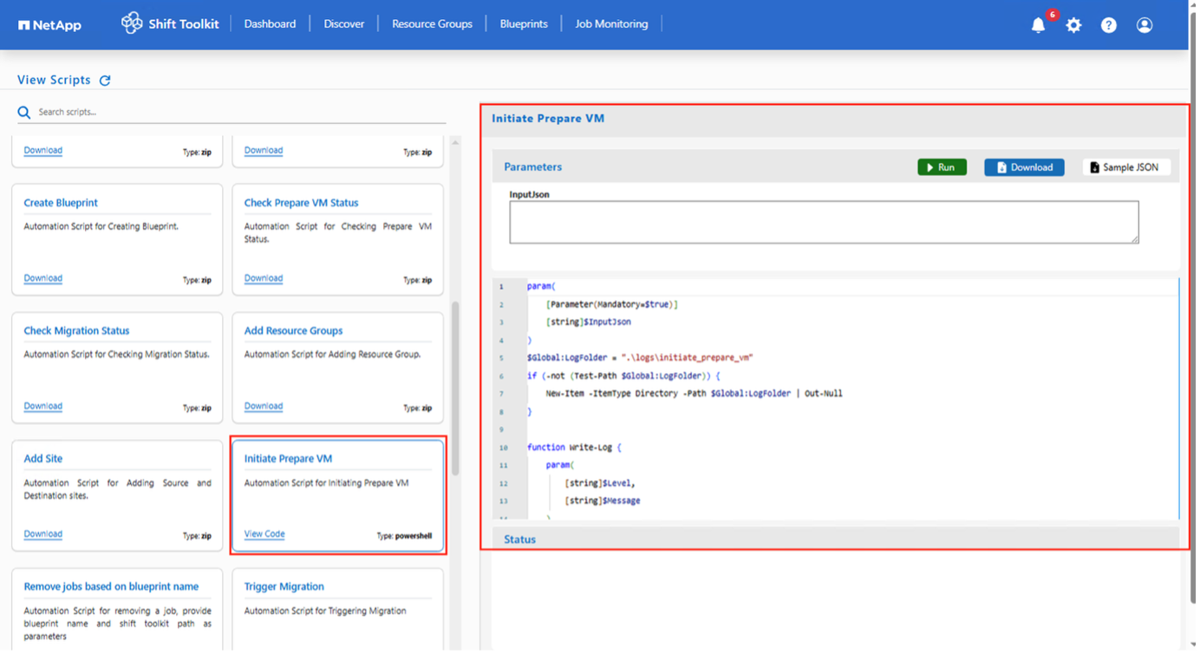Open the notifications bell
This screenshot has height=654, width=1200.
click(x=1038, y=25)
